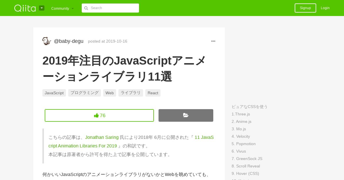Like the article with thumbs-up 76 button

(x=99, y=115)
